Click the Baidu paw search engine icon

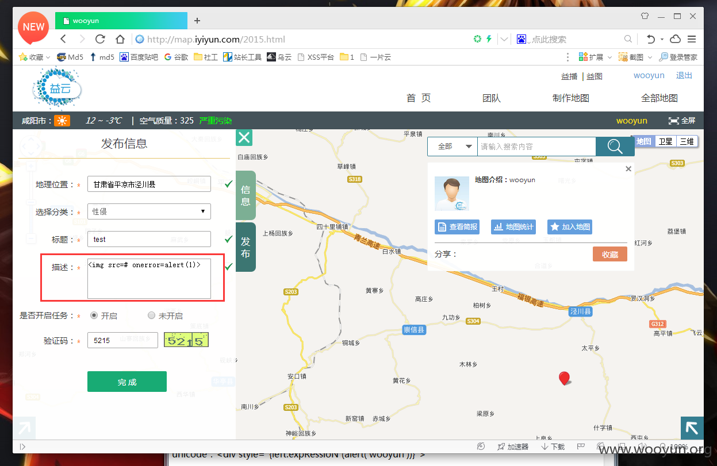click(521, 39)
